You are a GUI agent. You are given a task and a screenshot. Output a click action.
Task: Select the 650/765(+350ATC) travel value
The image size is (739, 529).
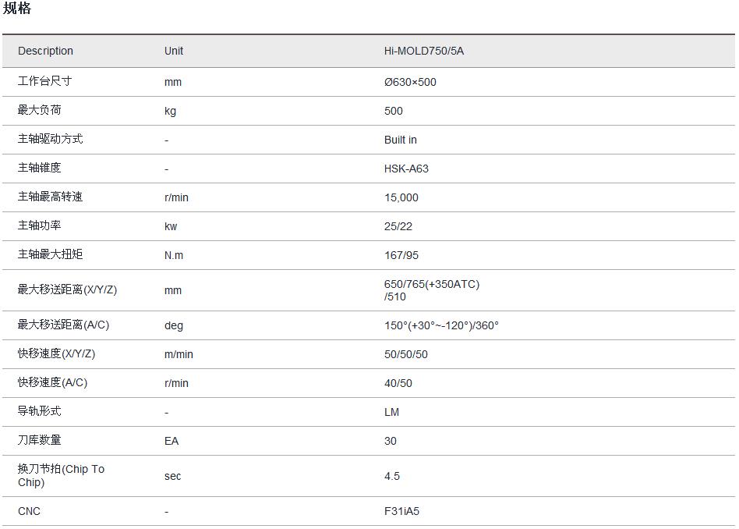[x=431, y=284]
